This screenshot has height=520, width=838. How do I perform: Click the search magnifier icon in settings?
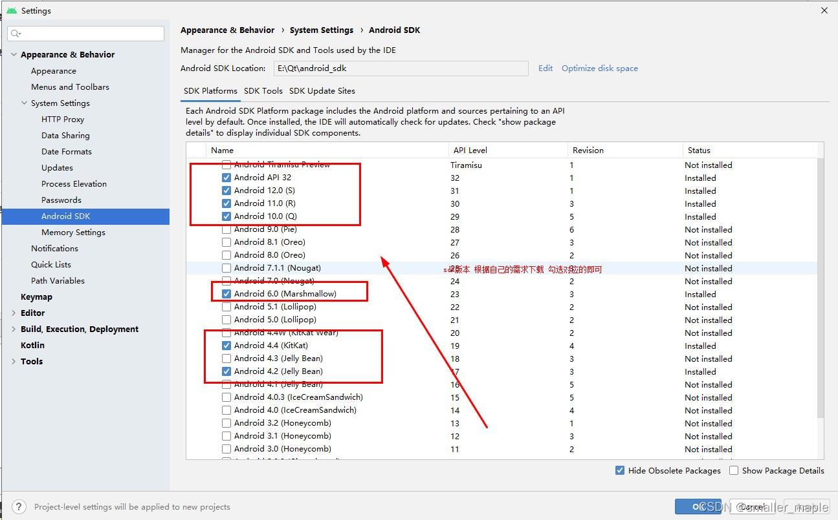click(x=16, y=34)
